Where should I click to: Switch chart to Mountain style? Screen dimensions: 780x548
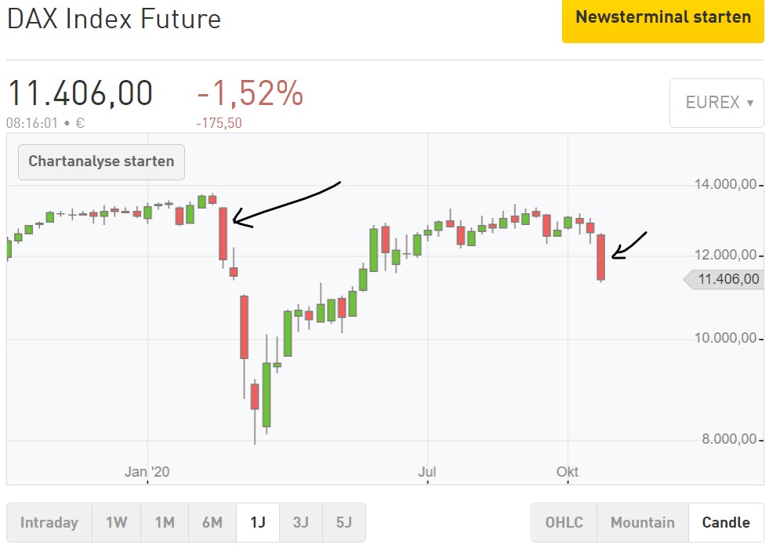[643, 521]
